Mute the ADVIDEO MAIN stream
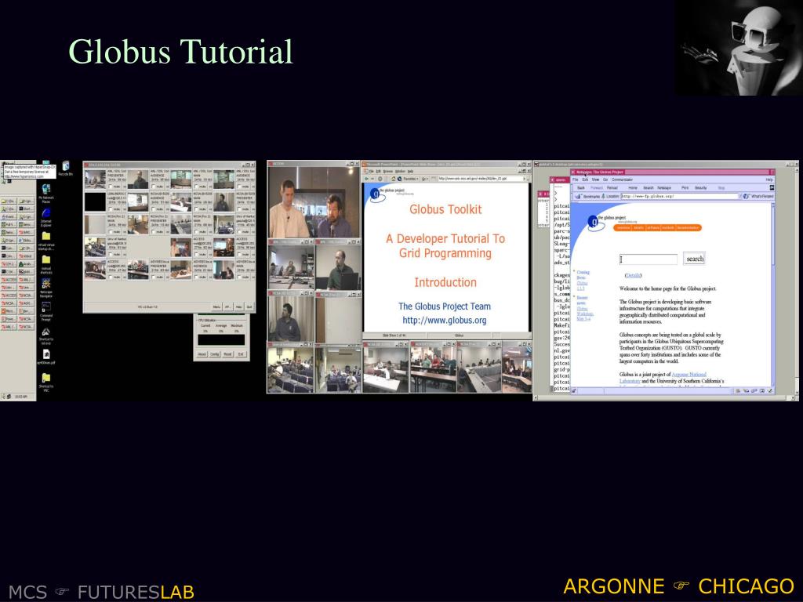The width and height of the screenshot is (803, 602). pyautogui.click(x=239, y=277)
